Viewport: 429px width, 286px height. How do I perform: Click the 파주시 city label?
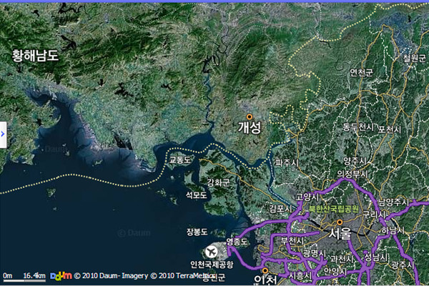point(285,163)
